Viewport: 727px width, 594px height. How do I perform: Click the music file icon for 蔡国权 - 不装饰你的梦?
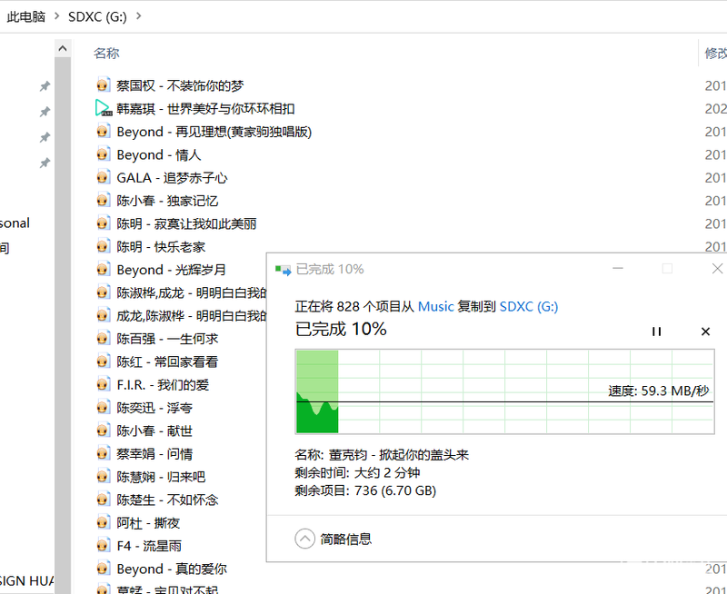(x=104, y=85)
